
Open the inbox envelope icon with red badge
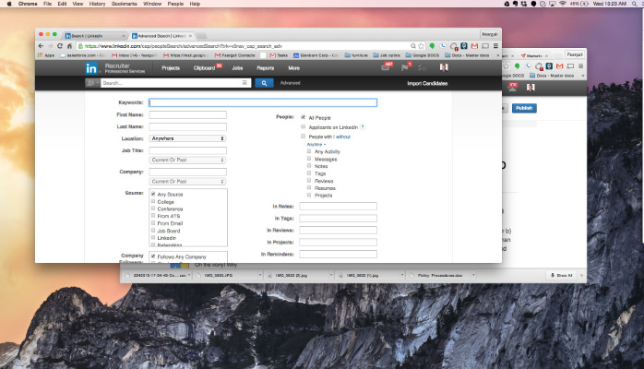pos(386,67)
